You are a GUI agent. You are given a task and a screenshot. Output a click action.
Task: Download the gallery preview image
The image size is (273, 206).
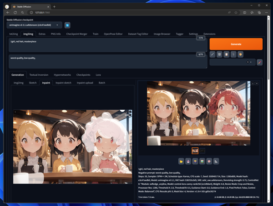tap(253, 83)
